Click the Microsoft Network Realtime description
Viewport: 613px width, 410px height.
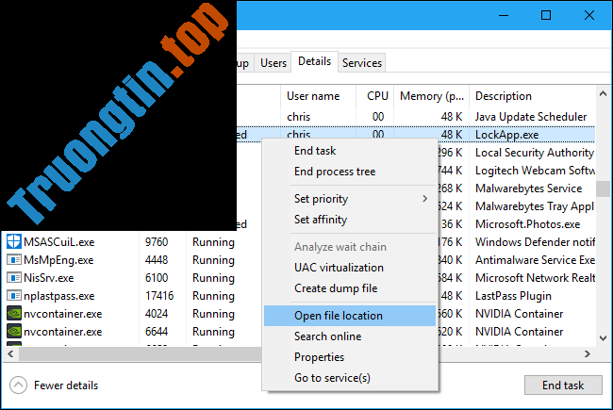coord(535,278)
